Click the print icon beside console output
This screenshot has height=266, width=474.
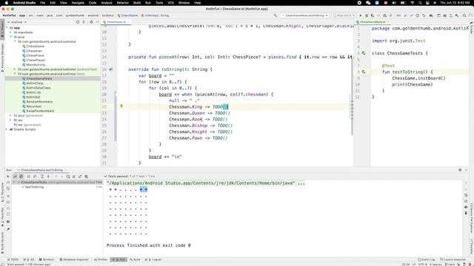[466, 207]
